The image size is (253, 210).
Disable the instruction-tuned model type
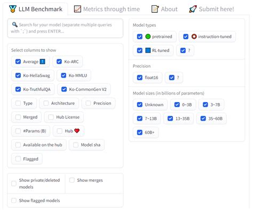[x=186, y=37]
